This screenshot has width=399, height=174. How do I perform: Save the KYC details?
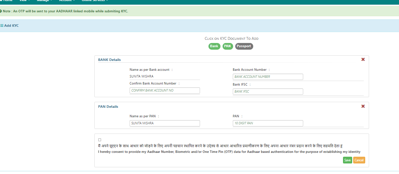tap(347, 160)
